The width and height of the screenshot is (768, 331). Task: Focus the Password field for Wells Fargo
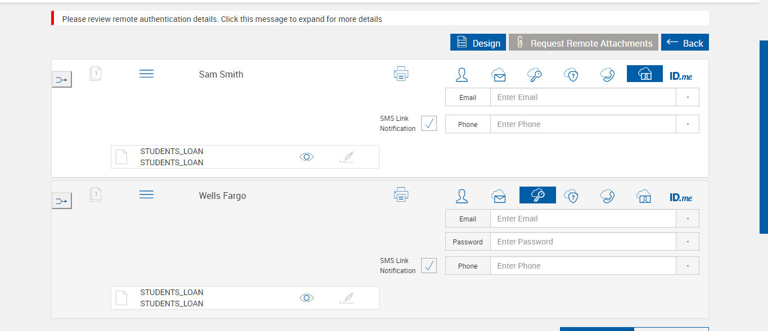[x=582, y=242]
